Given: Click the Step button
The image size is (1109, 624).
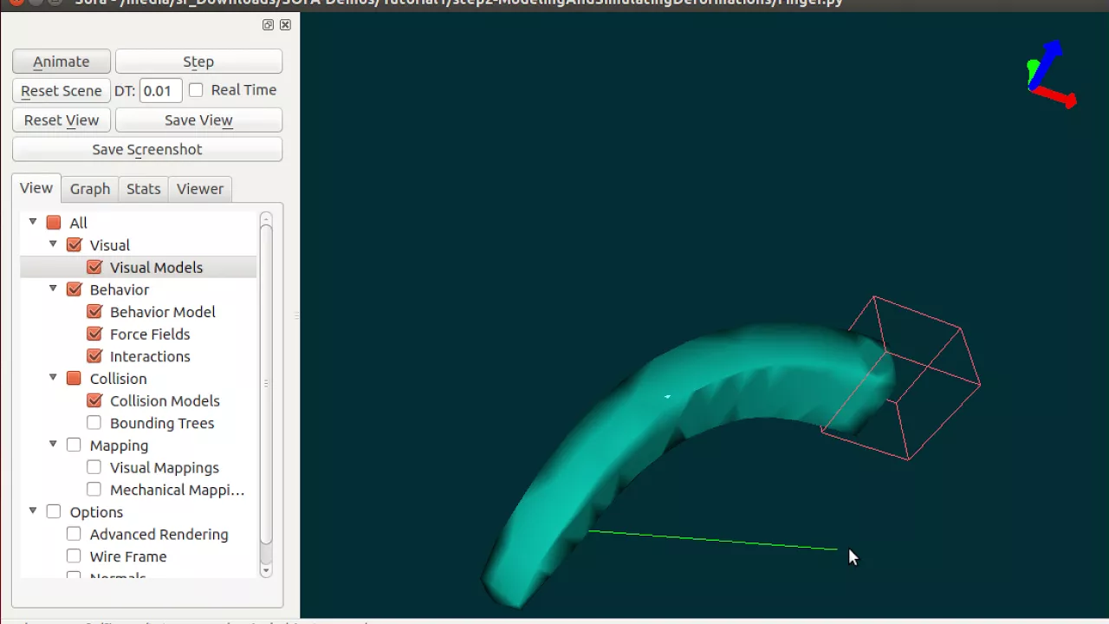Looking at the screenshot, I should coord(198,62).
